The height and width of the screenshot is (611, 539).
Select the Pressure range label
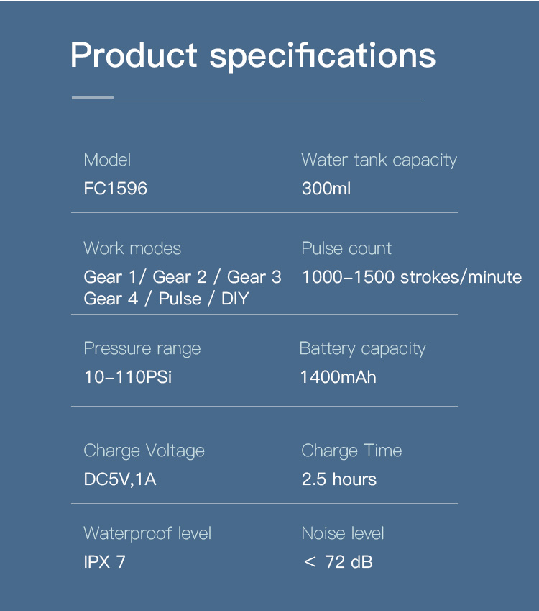click(x=142, y=349)
